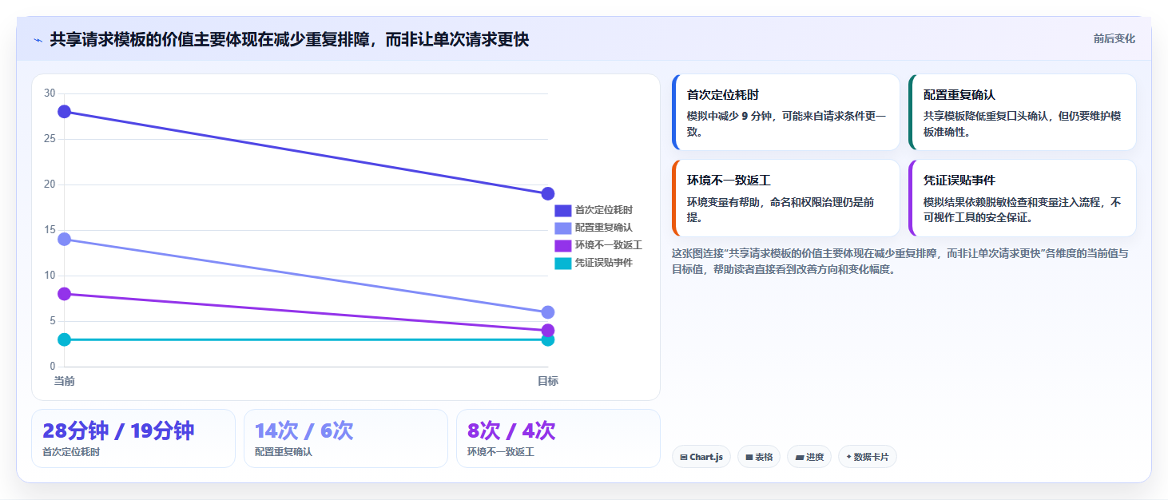
Task: Open the 28分钟 / 19分钟 stat card
Action: [133, 438]
